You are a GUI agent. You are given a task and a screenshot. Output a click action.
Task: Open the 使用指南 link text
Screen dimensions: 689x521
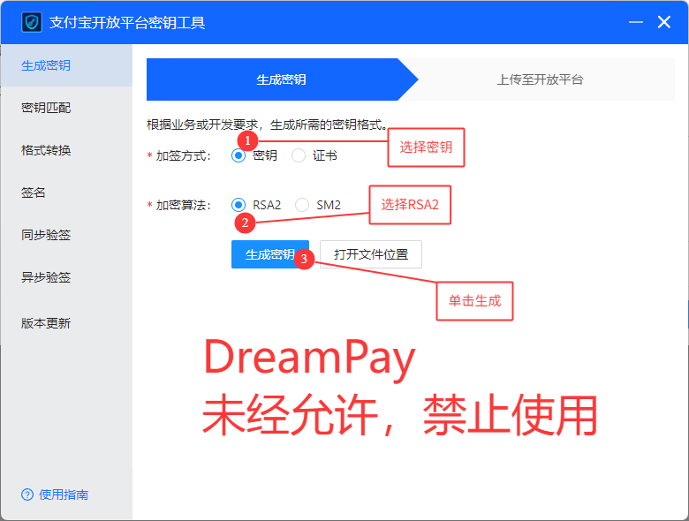point(64,495)
